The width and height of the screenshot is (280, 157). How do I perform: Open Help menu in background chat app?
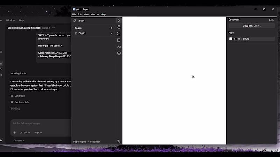[x=21, y=20]
